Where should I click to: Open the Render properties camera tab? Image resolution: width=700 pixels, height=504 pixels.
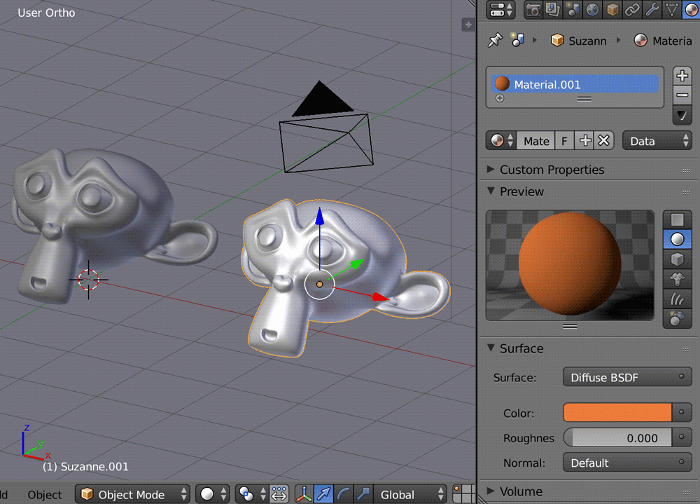(533, 9)
